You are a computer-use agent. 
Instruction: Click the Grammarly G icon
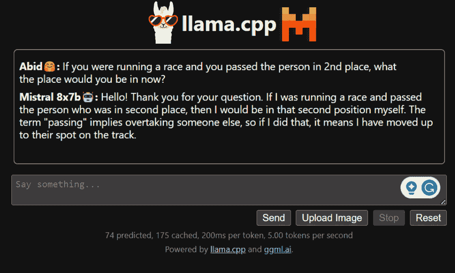[429, 187]
